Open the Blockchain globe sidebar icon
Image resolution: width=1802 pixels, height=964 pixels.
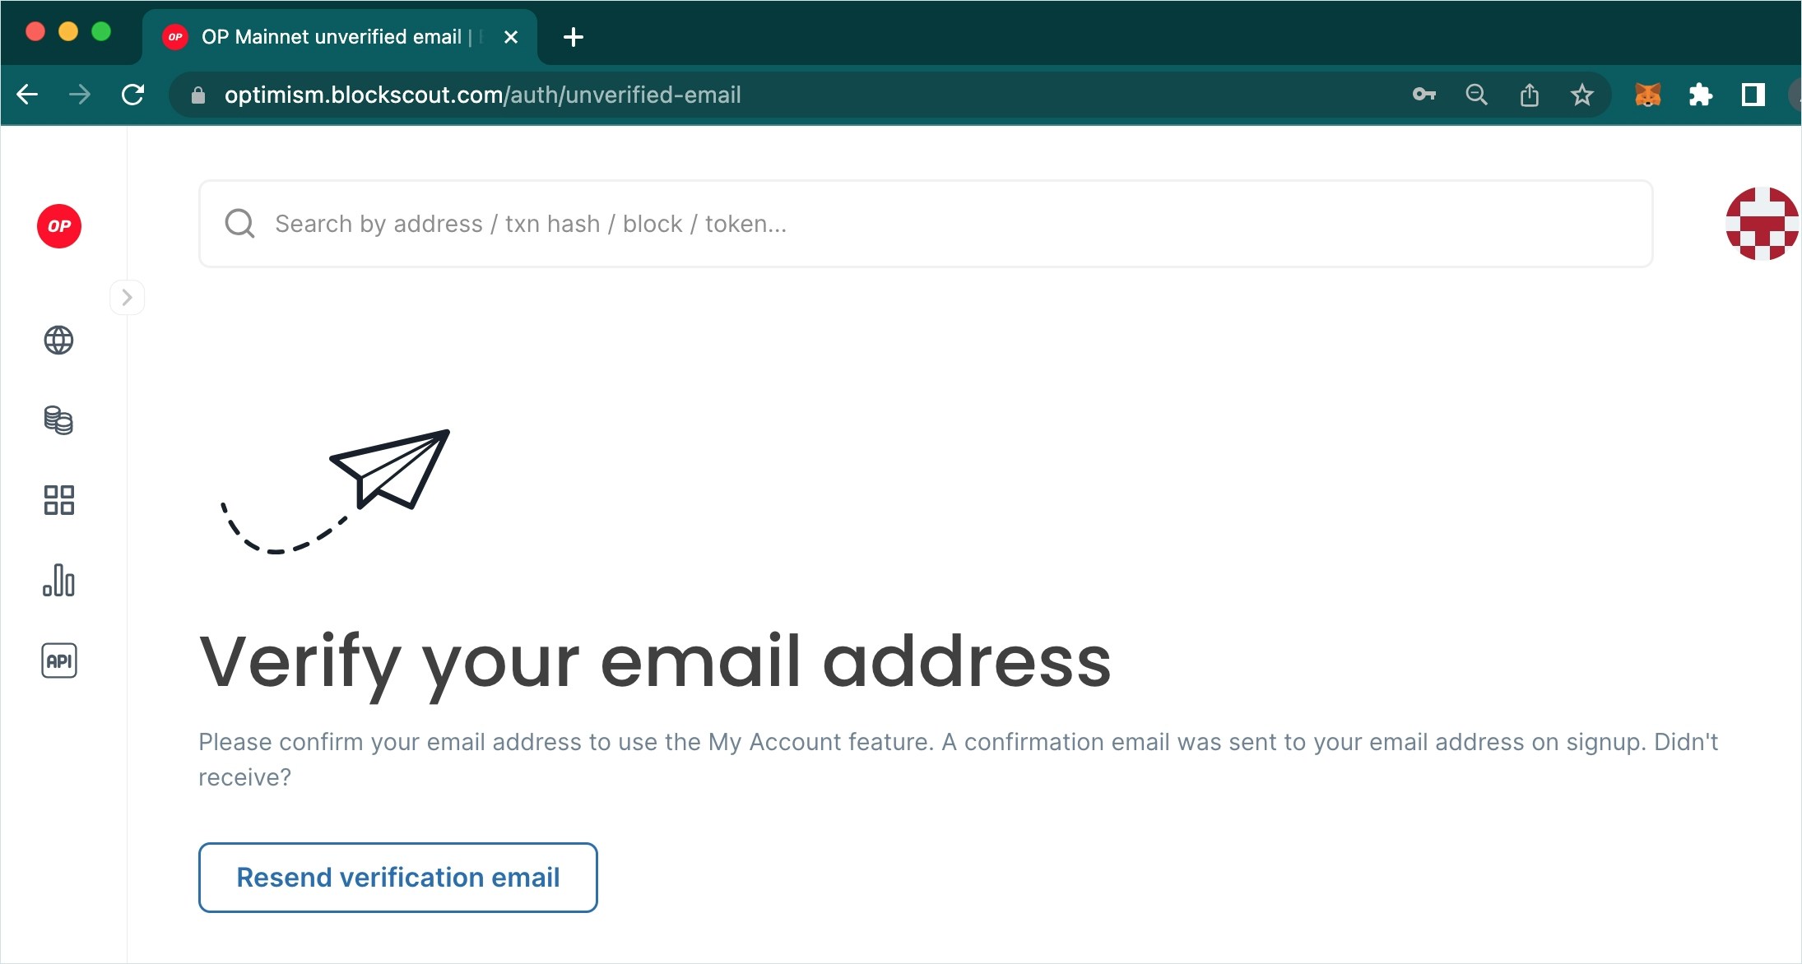pyautogui.click(x=58, y=340)
